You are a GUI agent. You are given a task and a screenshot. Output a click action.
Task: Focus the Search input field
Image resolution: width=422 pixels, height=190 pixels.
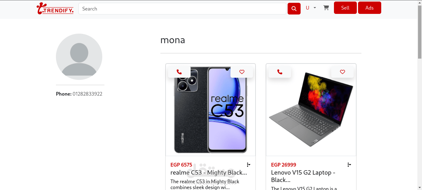click(x=182, y=9)
